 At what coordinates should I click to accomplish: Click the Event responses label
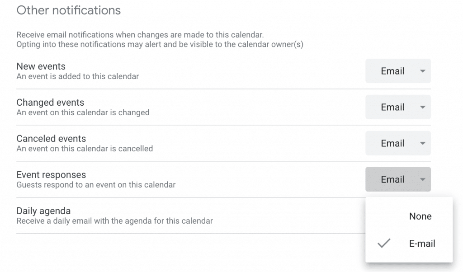click(x=51, y=175)
